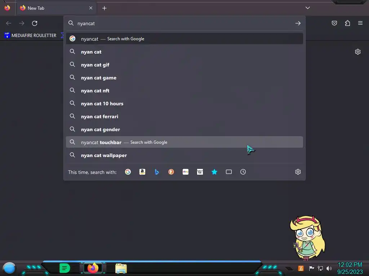369x276 pixels.
Task: Search with the Google engine icon
Action: tap(128, 172)
